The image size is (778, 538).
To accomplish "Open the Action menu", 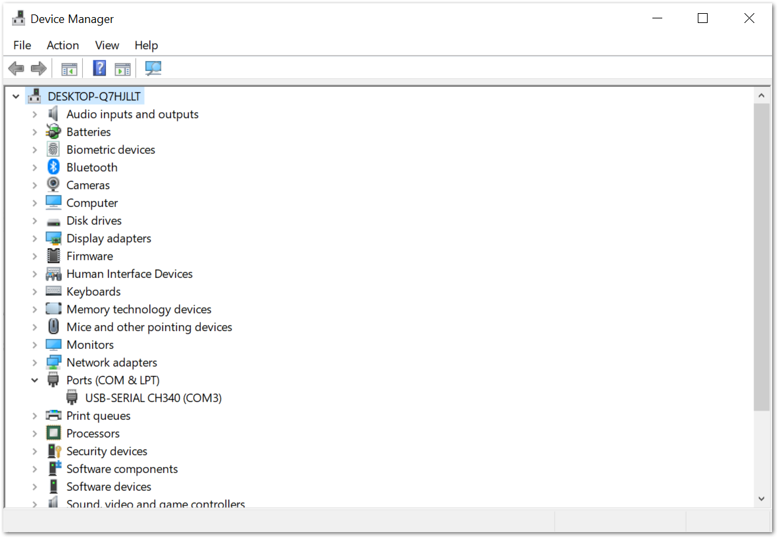I will click(x=62, y=45).
